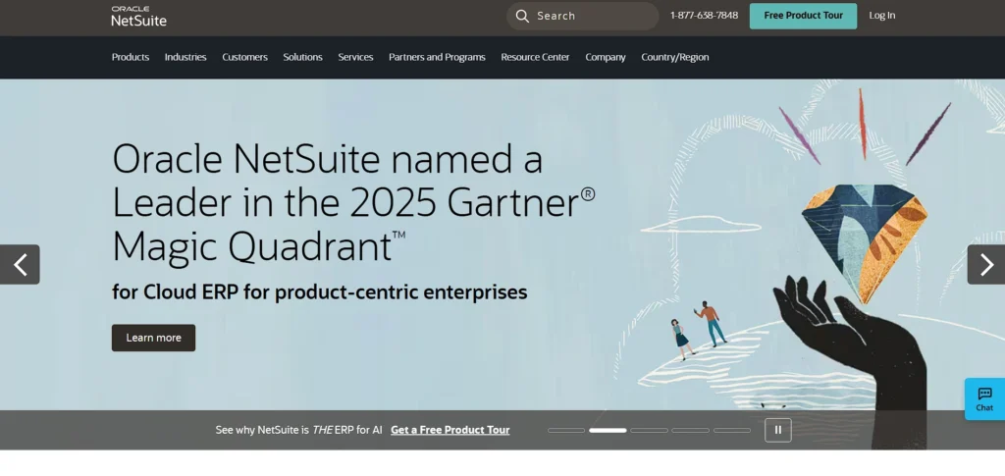
Task: Open Partners and Programs menu
Action: 437,57
